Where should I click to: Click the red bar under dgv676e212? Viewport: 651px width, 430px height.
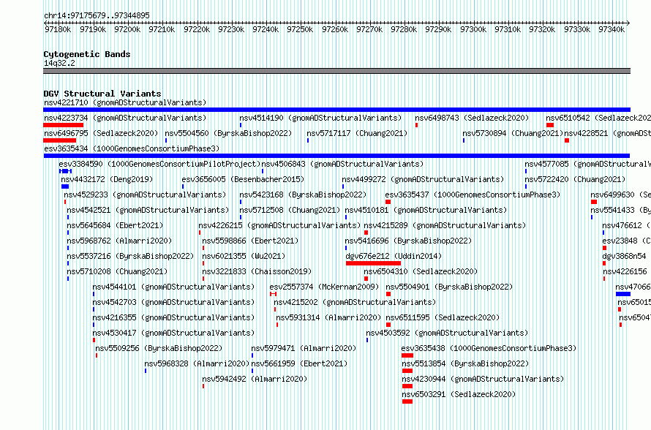tap(373, 263)
